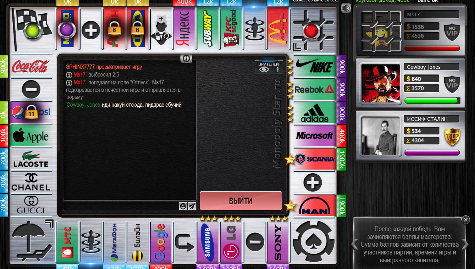This screenshot has width=475, height=269.
Task: Select the Scania board tile
Action: point(315,159)
